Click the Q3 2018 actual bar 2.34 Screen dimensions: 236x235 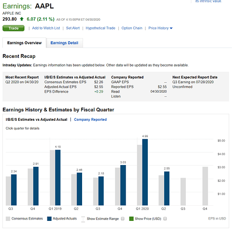14,190
